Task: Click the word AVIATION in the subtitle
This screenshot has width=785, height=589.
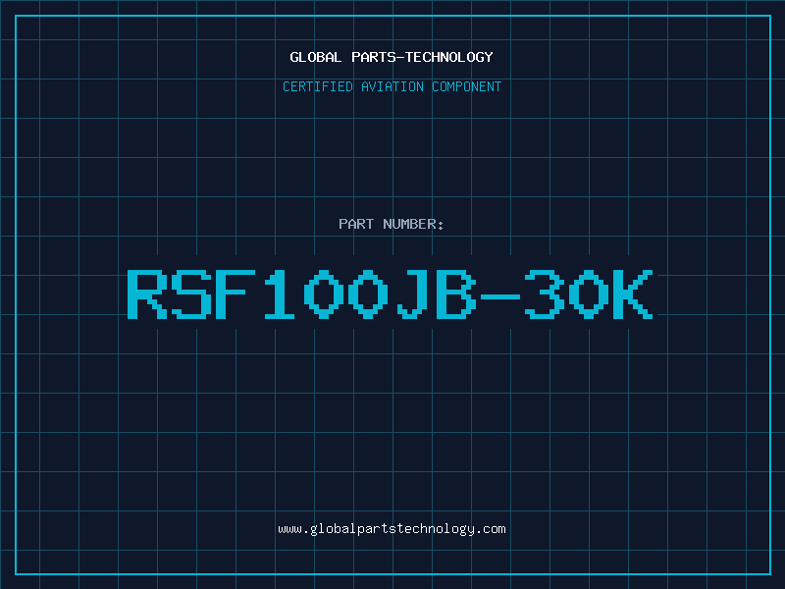Action: click(x=392, y=86)
